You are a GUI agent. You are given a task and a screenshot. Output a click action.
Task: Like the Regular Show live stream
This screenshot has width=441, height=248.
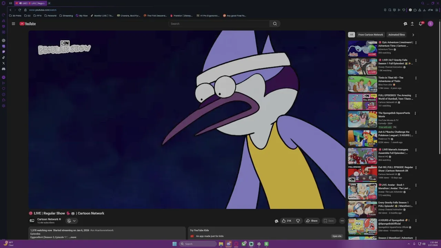(286, 221)
